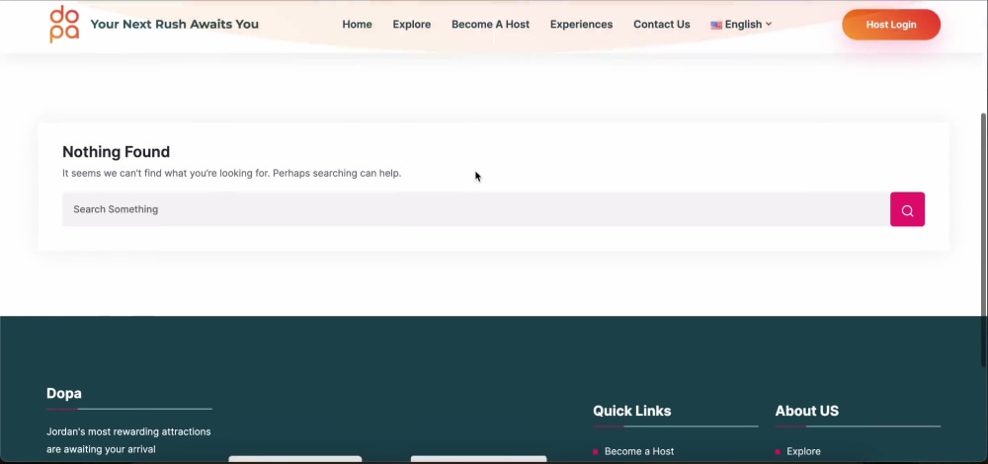This screenshot has height=464, width=988.
Task: Open the Explore item in top navigation
Action: click(x=411, y=25)
